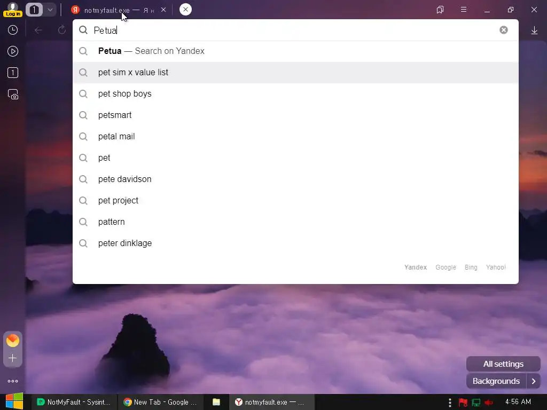547x410 pixels.
Task: Choose the 'petsmart' suggestion
Action: [x=295, y=115]
